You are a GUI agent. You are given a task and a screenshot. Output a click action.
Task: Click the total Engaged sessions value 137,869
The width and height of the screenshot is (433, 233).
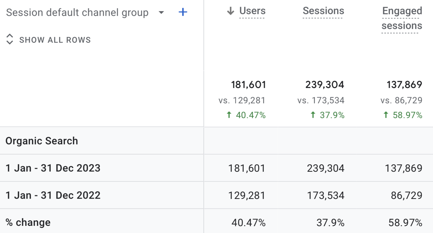point(404,85)
